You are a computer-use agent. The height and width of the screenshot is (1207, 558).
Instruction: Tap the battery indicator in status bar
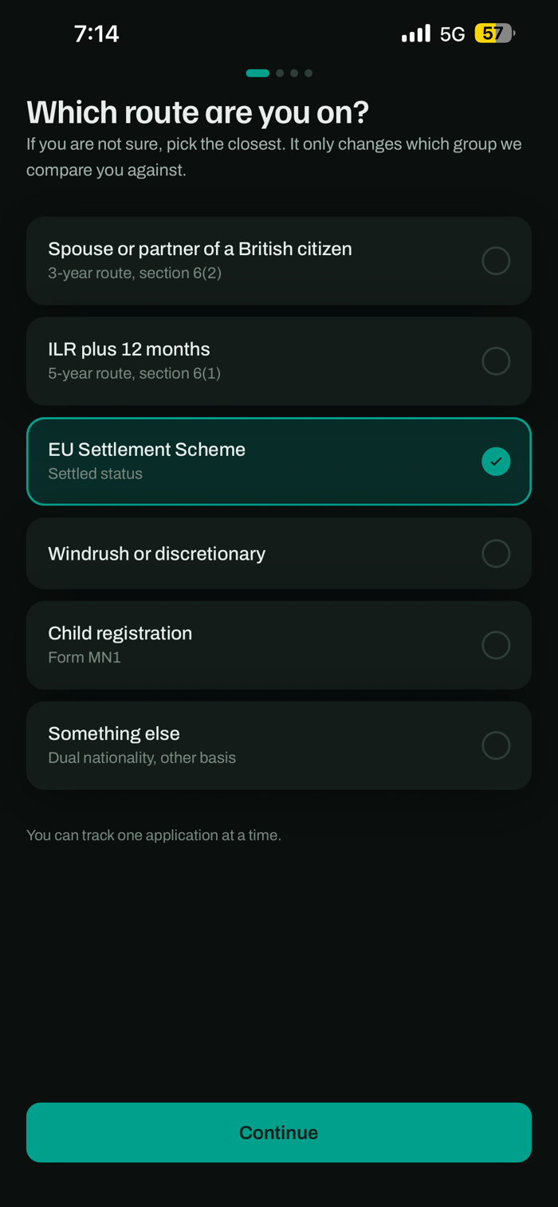[x=495, y=33]
